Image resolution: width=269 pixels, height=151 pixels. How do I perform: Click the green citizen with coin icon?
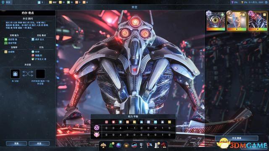click(x=111, y=145)
